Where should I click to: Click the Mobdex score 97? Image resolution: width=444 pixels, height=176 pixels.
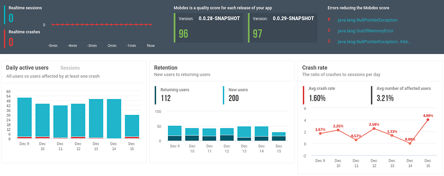point(257,33)
